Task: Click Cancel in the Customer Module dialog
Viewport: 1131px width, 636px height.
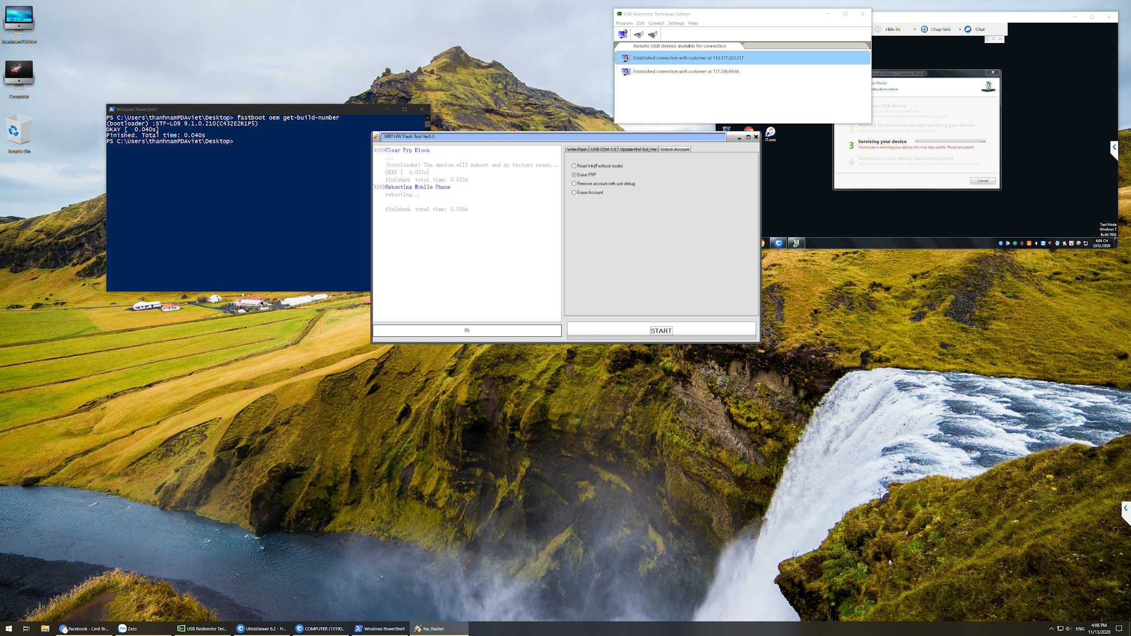Action: tap(982, 181)
